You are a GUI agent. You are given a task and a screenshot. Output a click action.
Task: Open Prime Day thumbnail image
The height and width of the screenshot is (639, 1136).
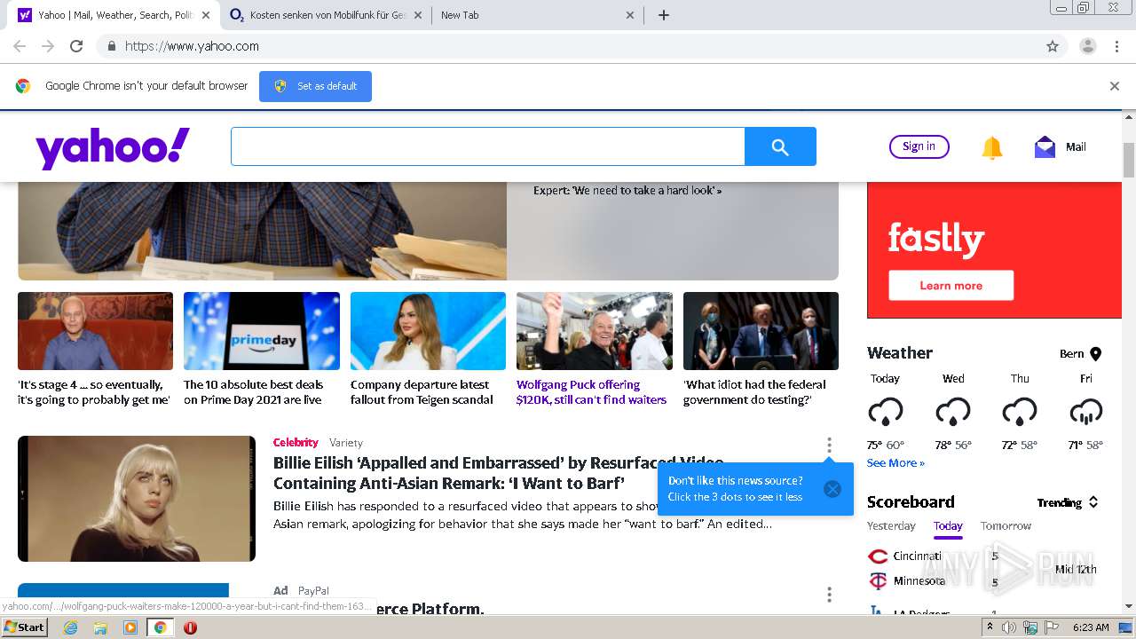click(262, 331)
